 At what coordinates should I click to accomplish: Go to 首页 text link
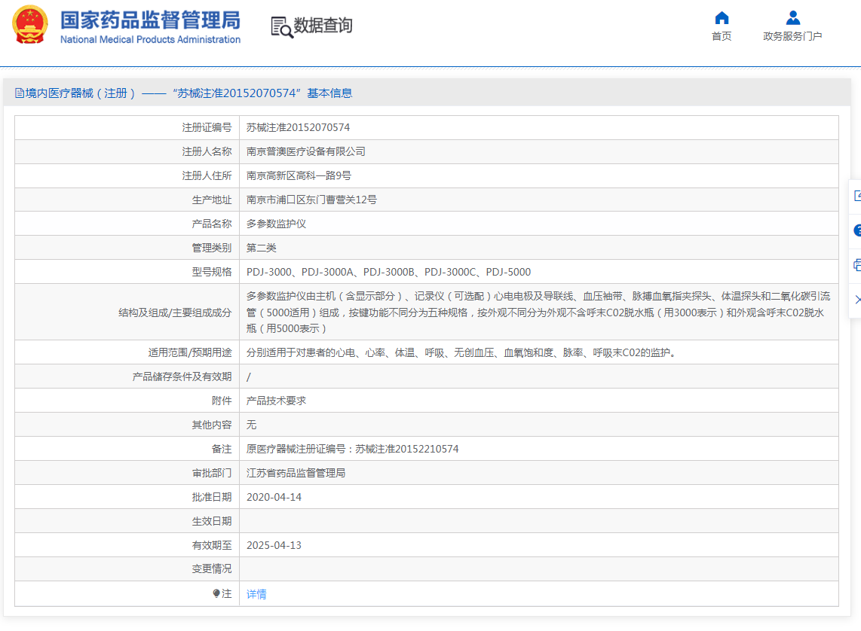(722, 36)
